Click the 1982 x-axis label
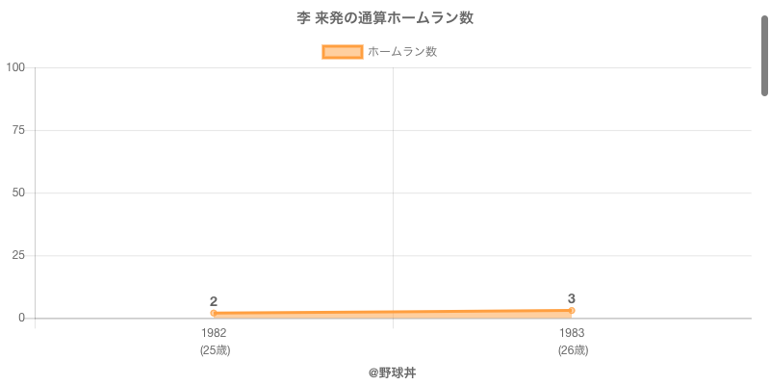 tap(214, 333)
